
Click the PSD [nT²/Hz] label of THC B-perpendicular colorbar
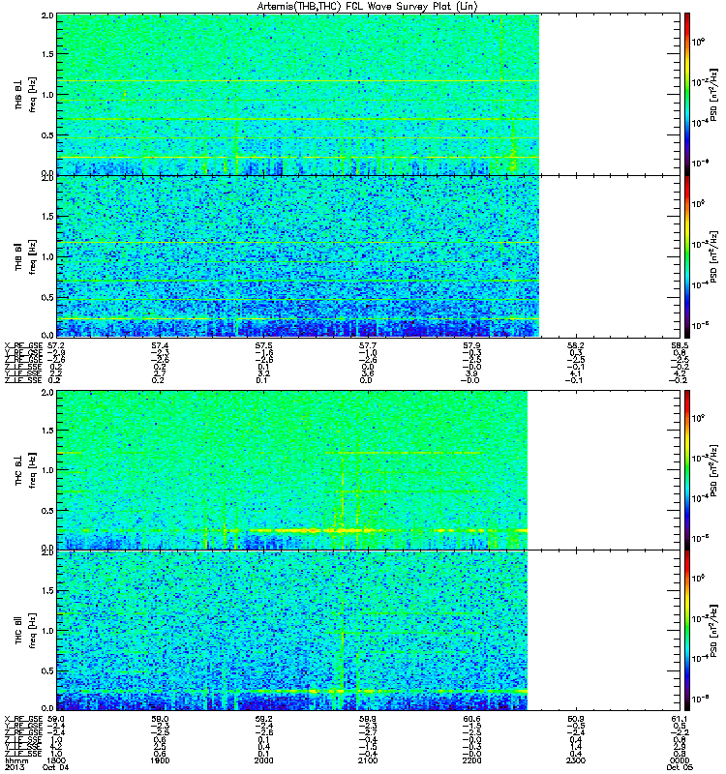point(713,470)
